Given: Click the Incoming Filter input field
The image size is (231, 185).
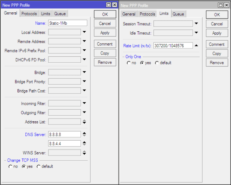Looking at the screenshot, I should coord(64,103).
